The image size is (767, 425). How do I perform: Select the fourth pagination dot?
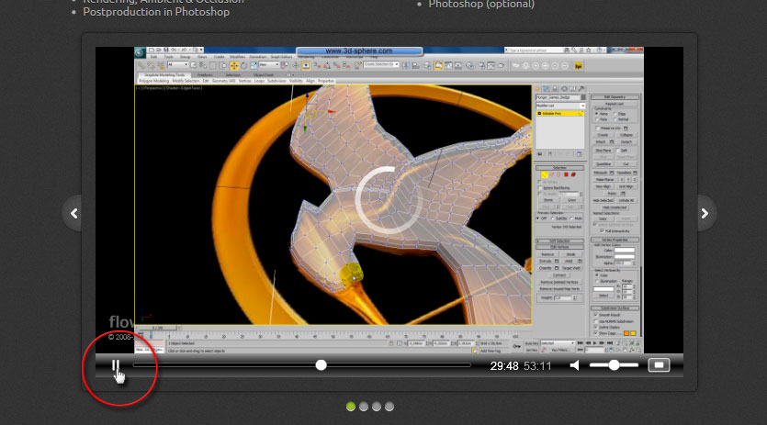tap(389, 407)
